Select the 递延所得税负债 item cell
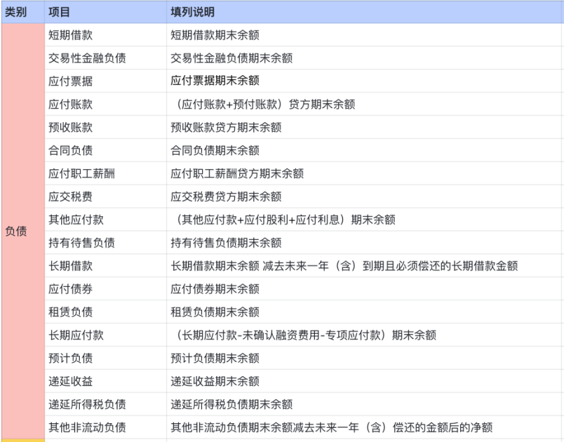This screenshot has width=564, height=442. coord(106,404)
